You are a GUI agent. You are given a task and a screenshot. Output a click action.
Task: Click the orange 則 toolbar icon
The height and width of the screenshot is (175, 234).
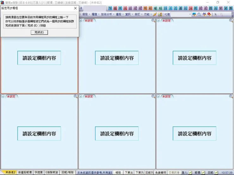[x=150, y=8]
